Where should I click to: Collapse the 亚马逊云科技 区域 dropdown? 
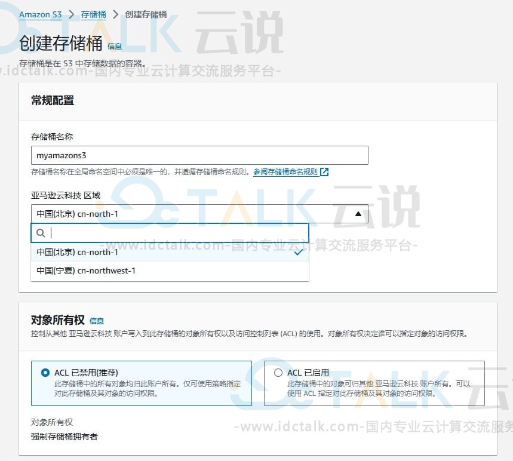(199, 214)
